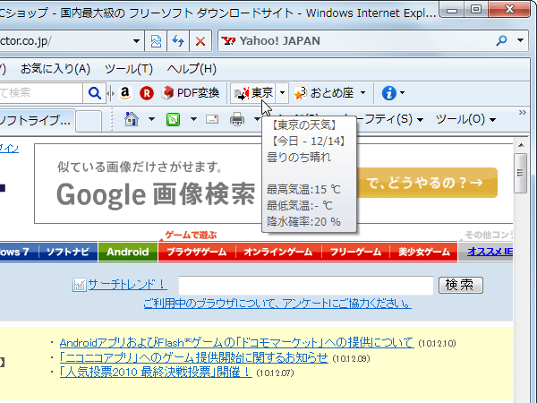Click the 東京 weather toolbar button
537x403 pixels.
coord(253,93)
